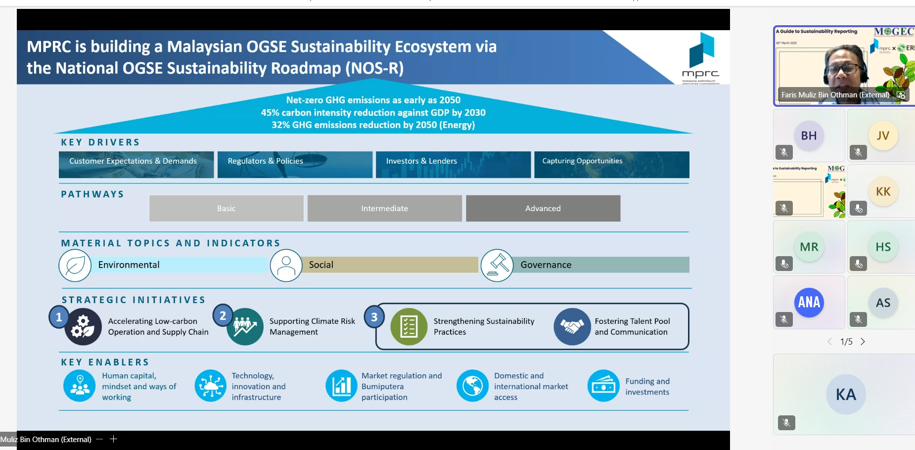Click the JV participant avatar
The image size is (915, 450).
click(x=883, y=135)
